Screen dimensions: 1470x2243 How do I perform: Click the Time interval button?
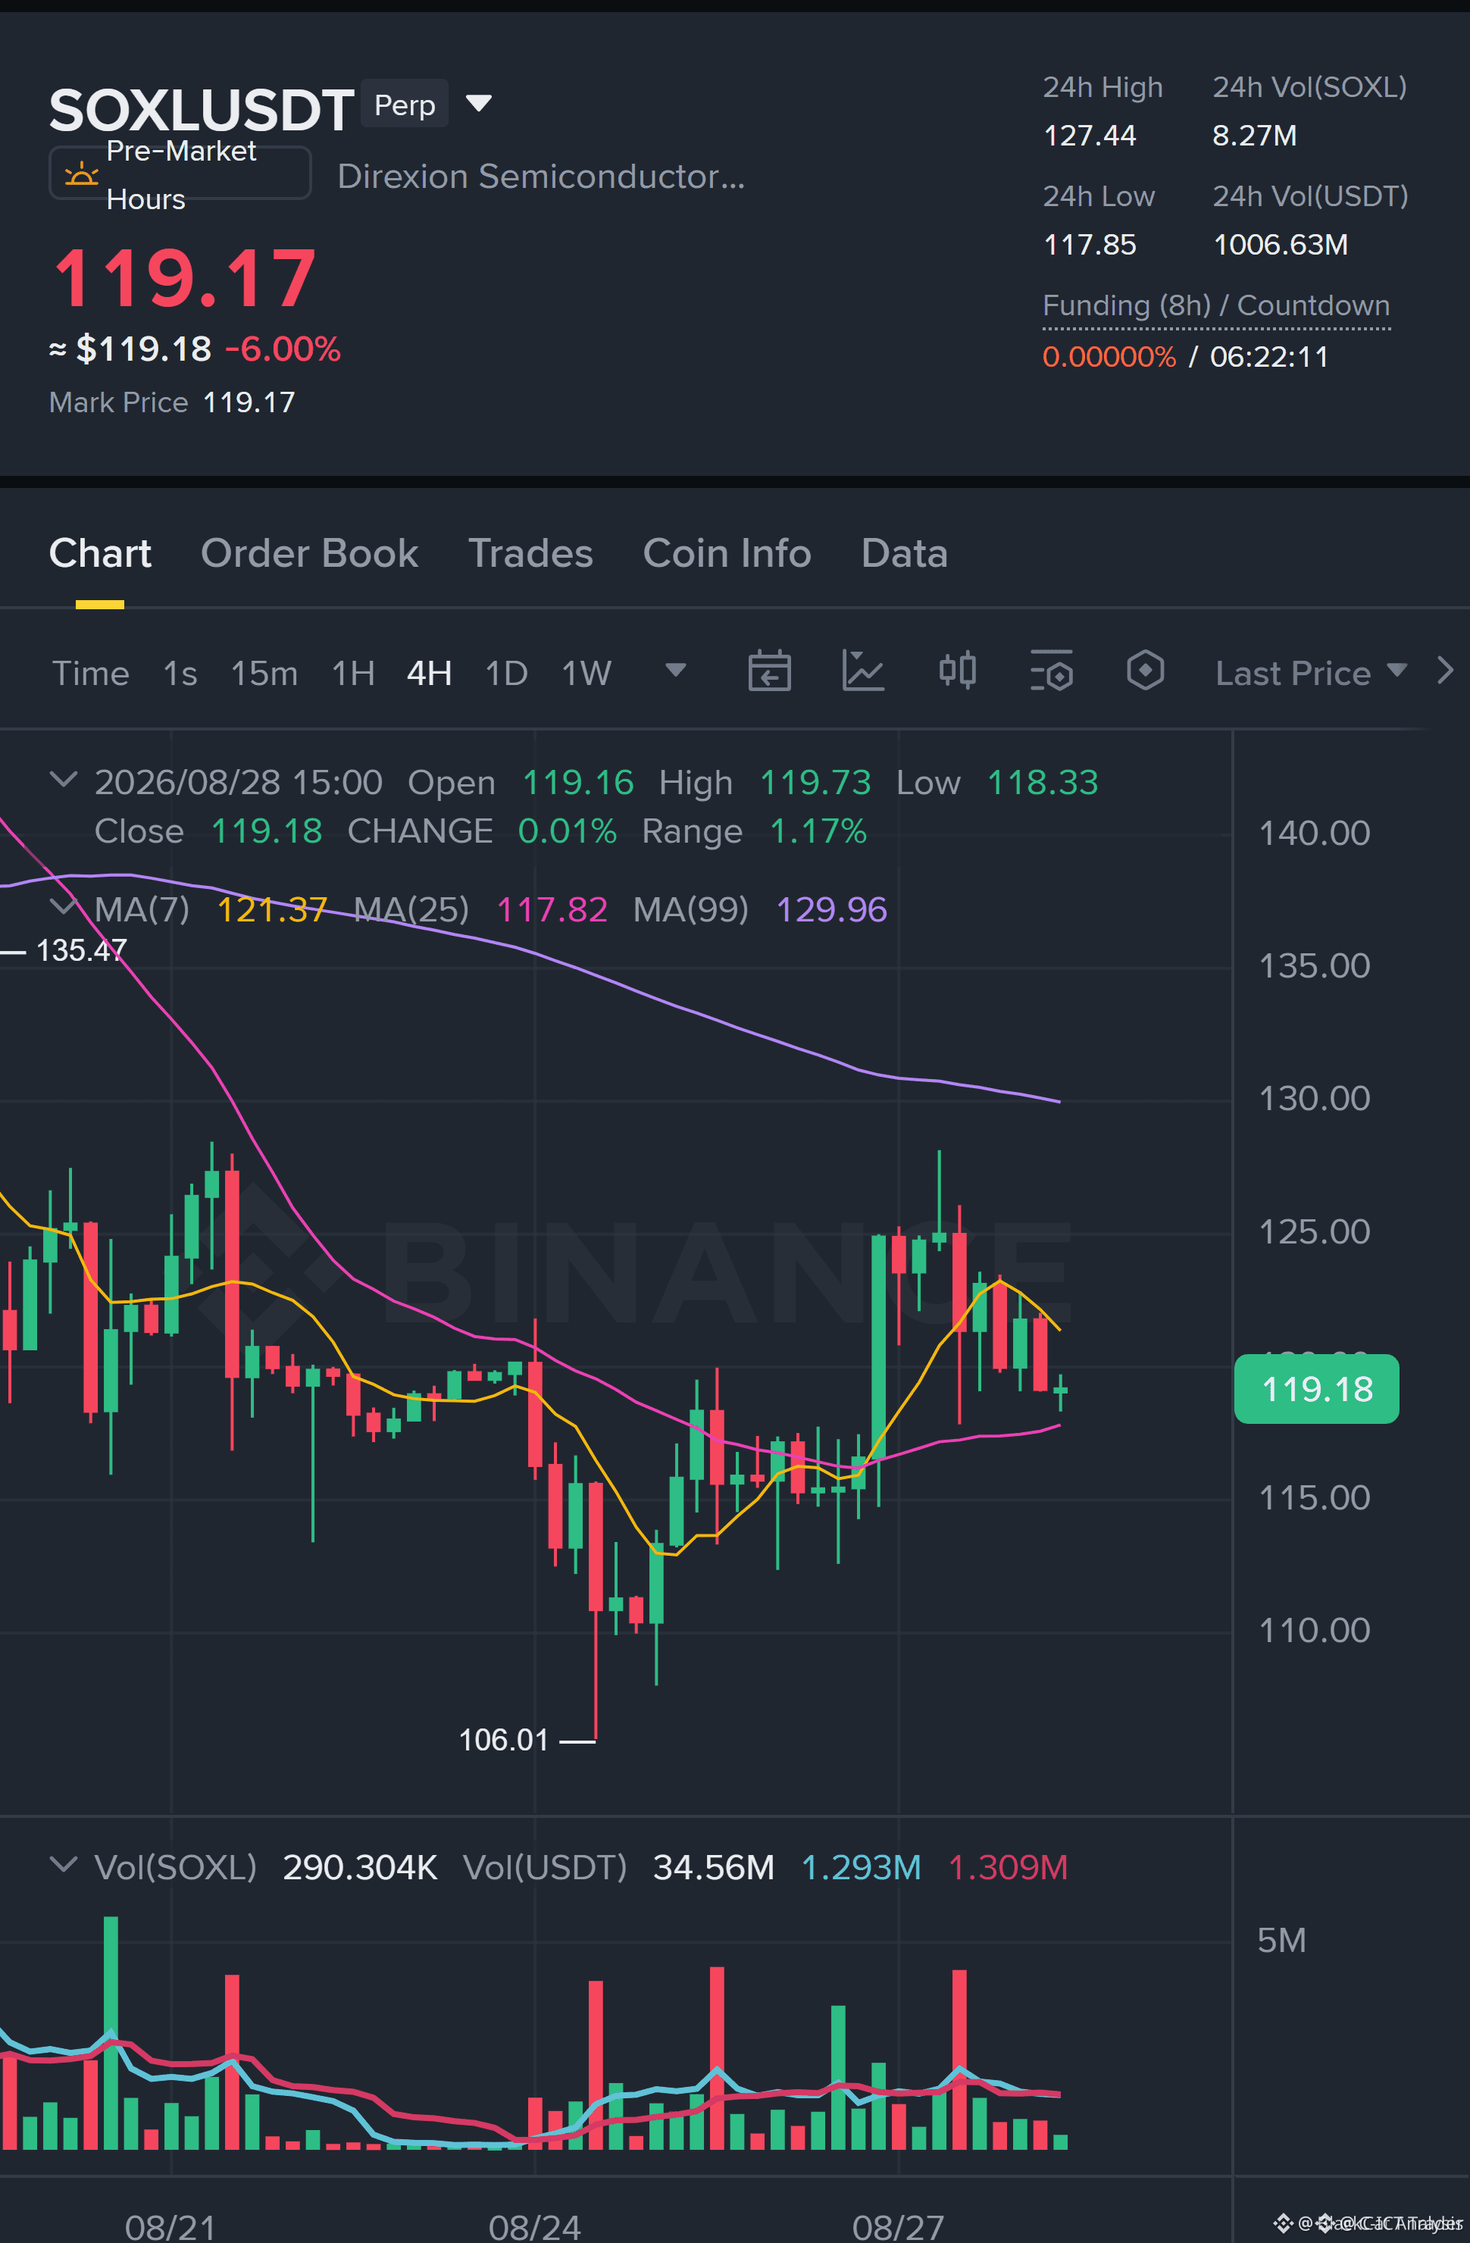(90, 674)
